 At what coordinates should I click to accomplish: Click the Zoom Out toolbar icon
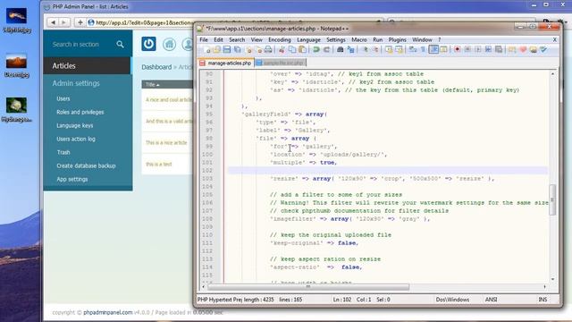pyautogui.click(x=374, y=50)
